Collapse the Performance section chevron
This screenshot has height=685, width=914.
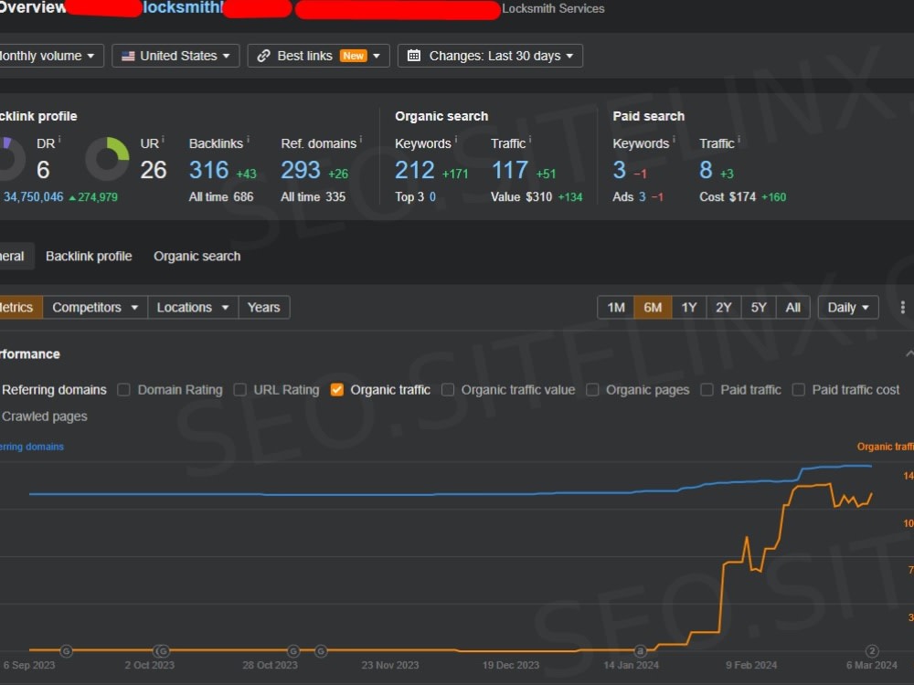coord(909,353)
